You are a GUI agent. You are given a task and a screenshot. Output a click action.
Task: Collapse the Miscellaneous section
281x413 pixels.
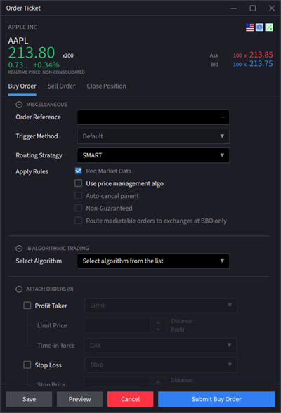tap(19, 105)
